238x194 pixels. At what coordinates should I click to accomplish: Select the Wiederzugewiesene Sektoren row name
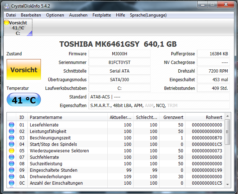coord(59,151)
